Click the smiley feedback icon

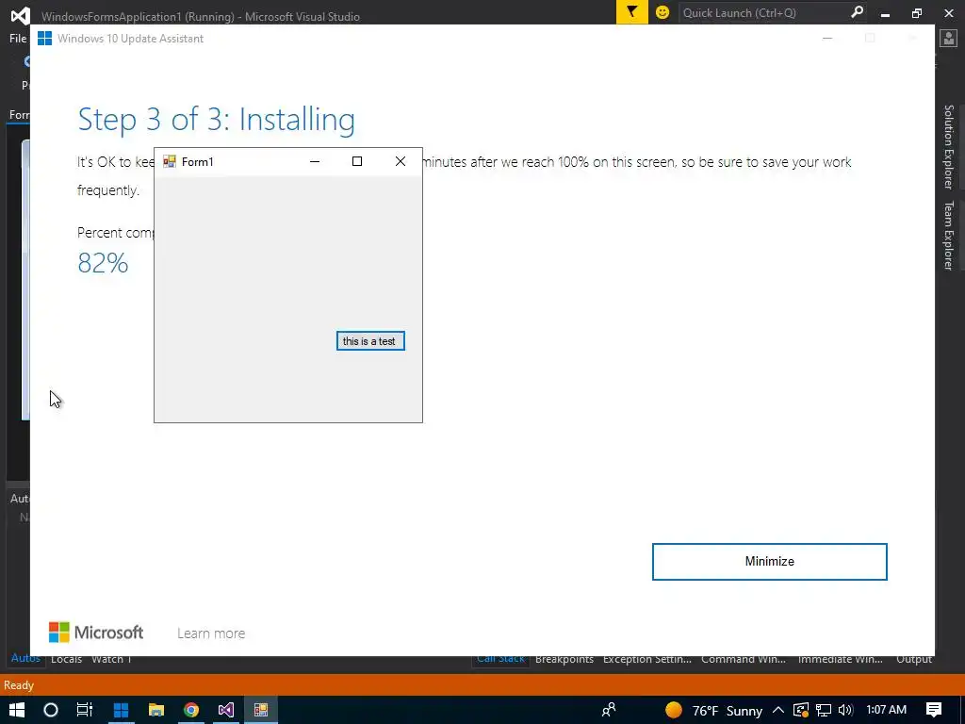[662, 12]
